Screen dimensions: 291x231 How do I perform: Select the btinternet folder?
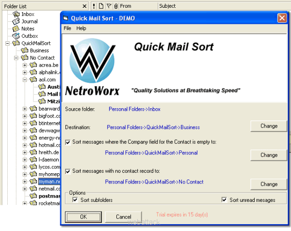coord(49,123)
